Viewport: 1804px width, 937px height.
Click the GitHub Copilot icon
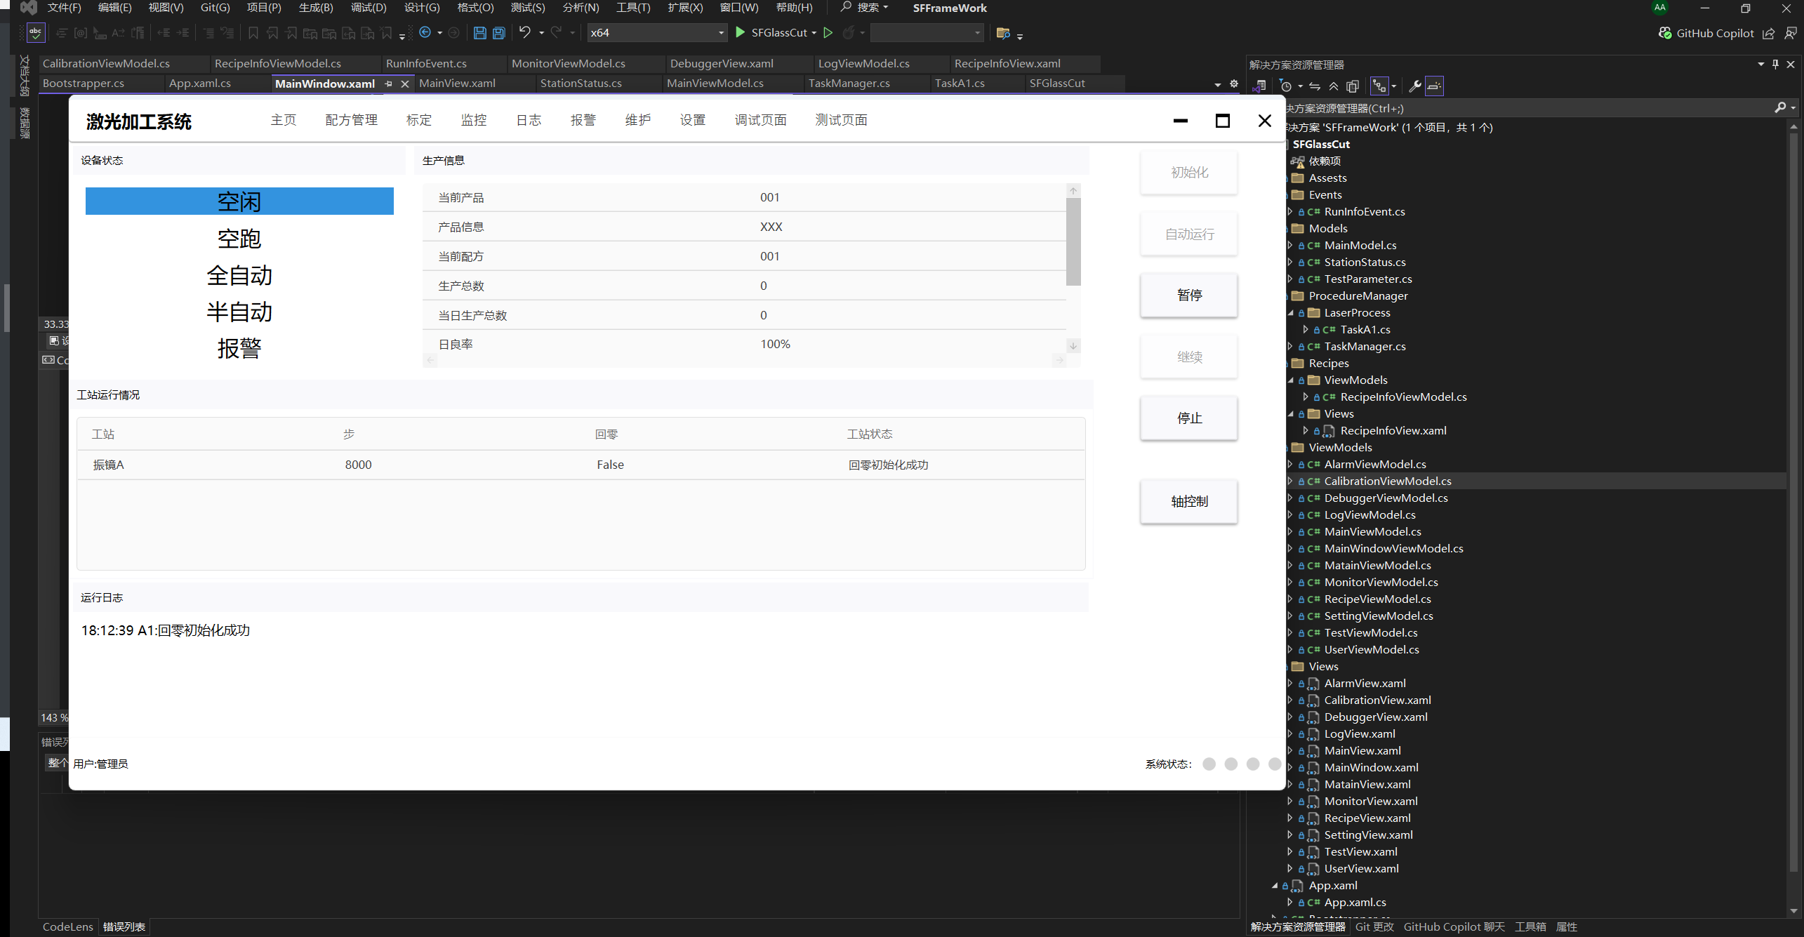click(x=1664, y=33)
